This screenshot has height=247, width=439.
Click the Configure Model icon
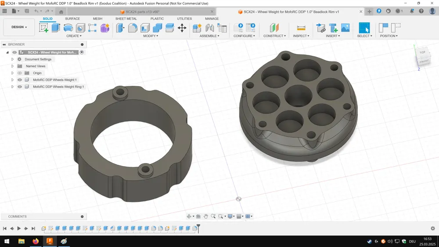click(238, 28)
